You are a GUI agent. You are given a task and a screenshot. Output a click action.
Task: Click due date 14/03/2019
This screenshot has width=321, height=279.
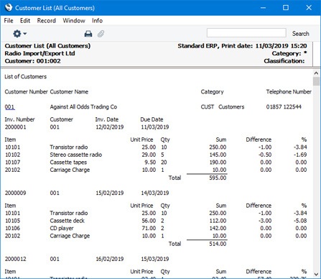[155, 193]
